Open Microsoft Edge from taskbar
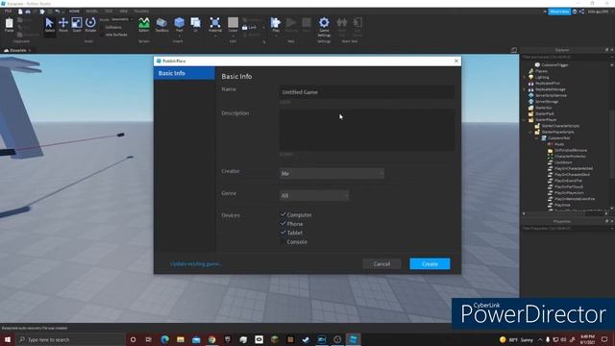Viewport: 615px width, 346px height. click(x=164, y=339)
